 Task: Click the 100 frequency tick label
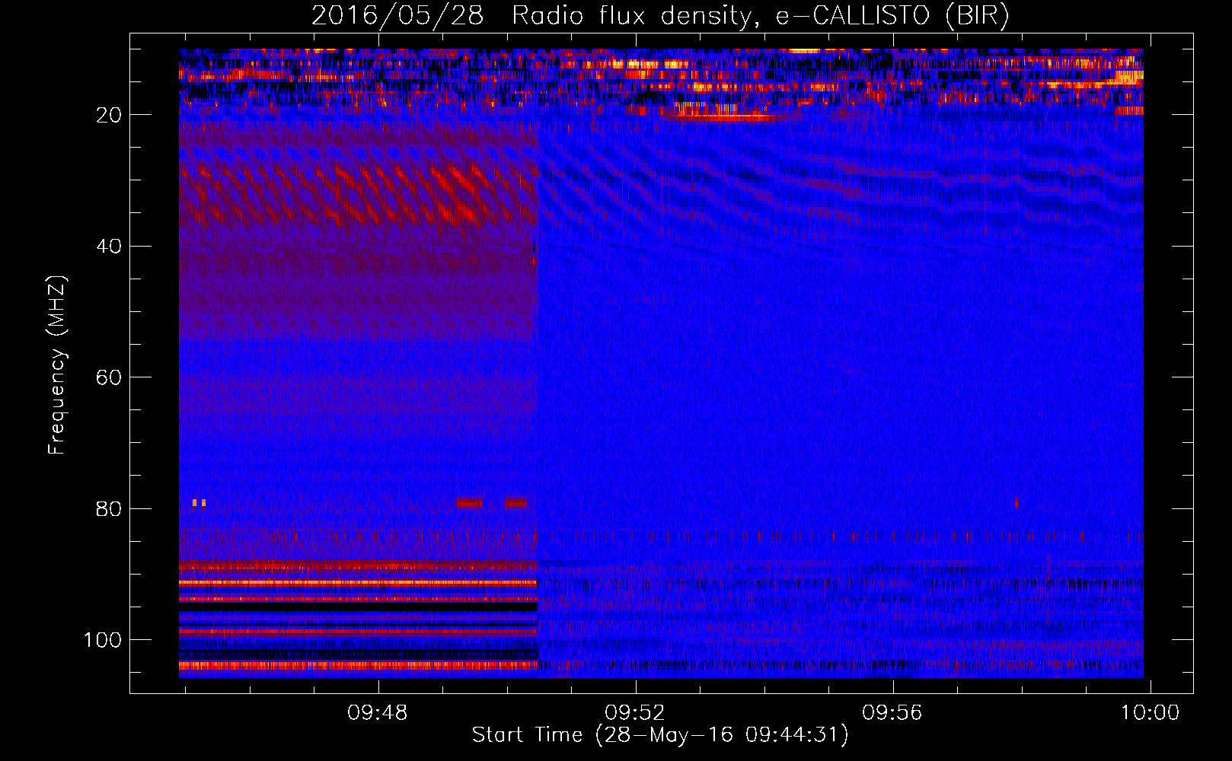(103, 640)
